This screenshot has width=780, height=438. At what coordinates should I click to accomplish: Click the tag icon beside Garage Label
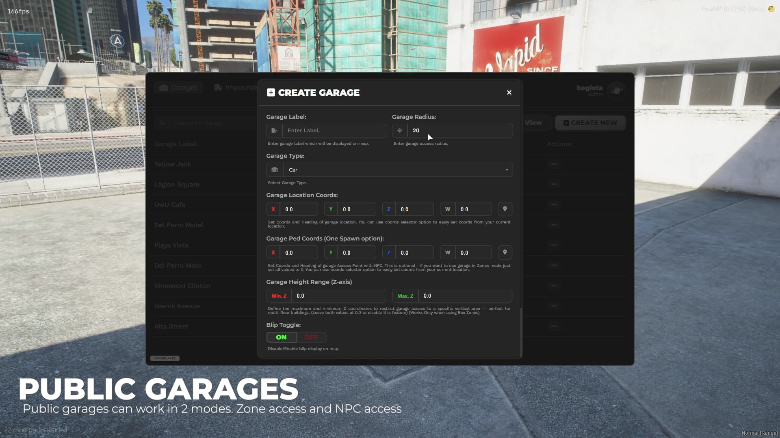coord(274,131)
